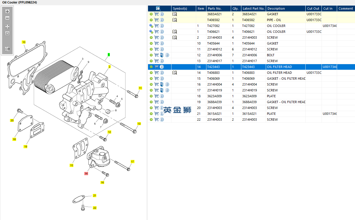355x220 pixels.
Task: Click the four-squares grid view icon
Action: point(7,27)
